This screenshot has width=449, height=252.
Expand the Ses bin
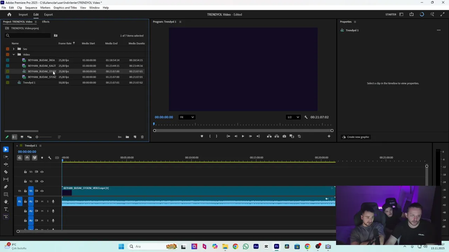pyautogui.click(x=13, y=49)
